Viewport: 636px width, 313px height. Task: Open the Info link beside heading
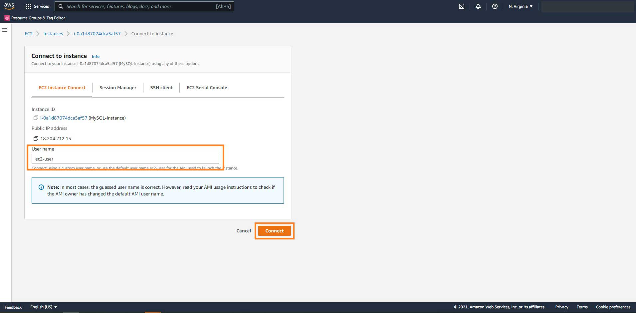coord(96,57)
